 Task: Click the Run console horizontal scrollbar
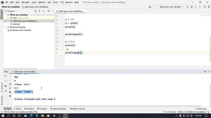tap(108, 106)
